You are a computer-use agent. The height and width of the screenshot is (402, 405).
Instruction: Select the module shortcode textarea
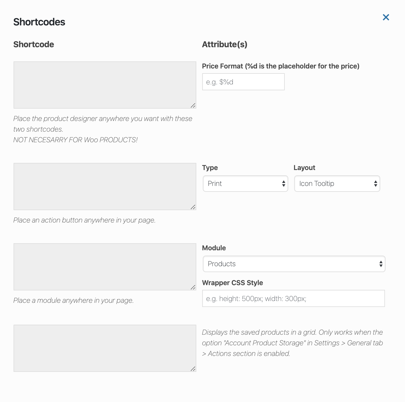click(x=105, y=267)
